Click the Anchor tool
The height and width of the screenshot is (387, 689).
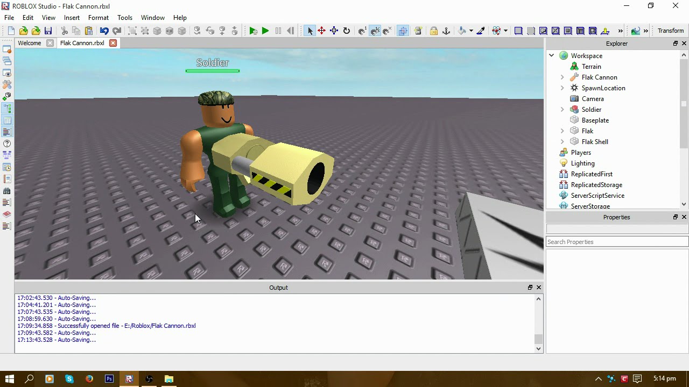coord(446,31)
